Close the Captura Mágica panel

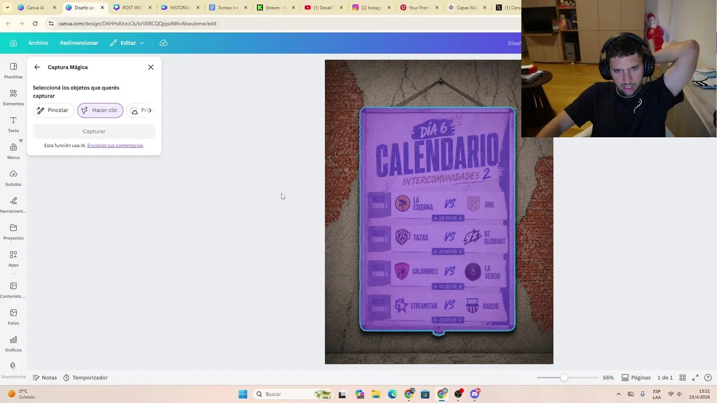[x=151, y=67]
